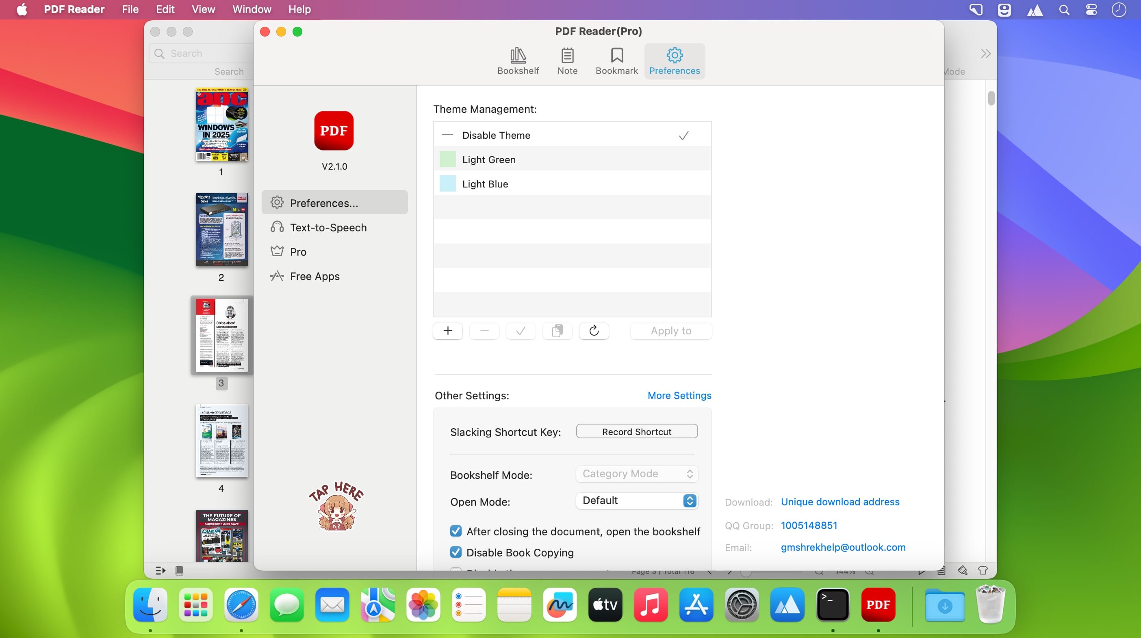Click the checkmark button below the theme list
Image resolution: width=1141 pixels, height=638 pixels.
tap(521, 331)
